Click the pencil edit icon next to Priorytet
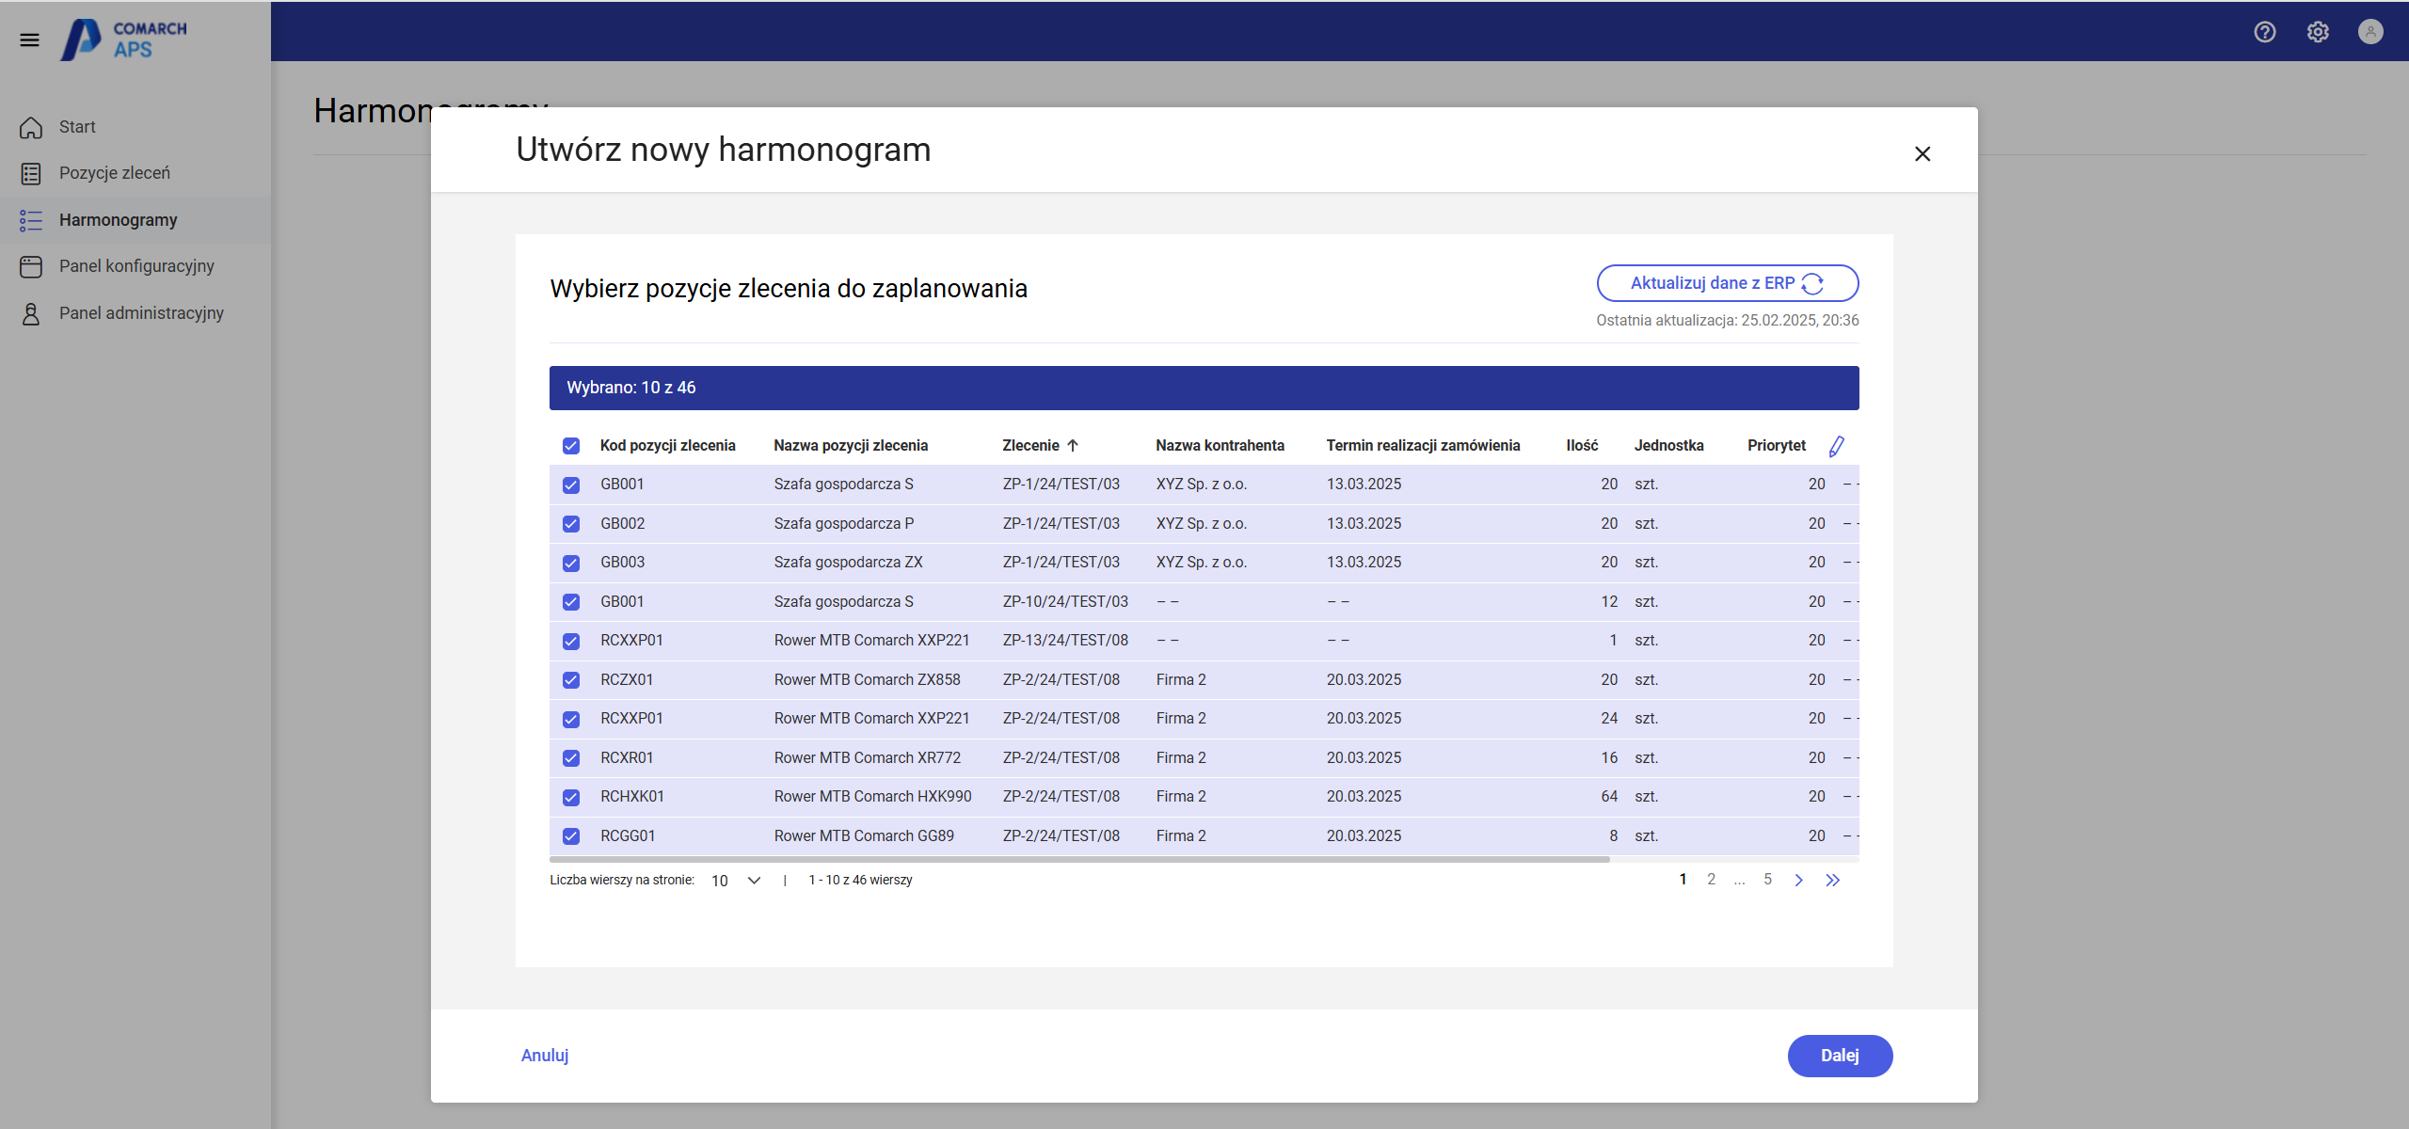 click(x=1836, y=446)
